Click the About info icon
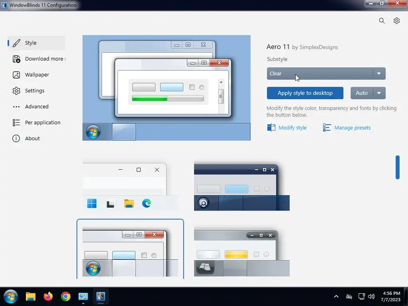This screenshot has width=408, height=306. [x=16, y=138]
